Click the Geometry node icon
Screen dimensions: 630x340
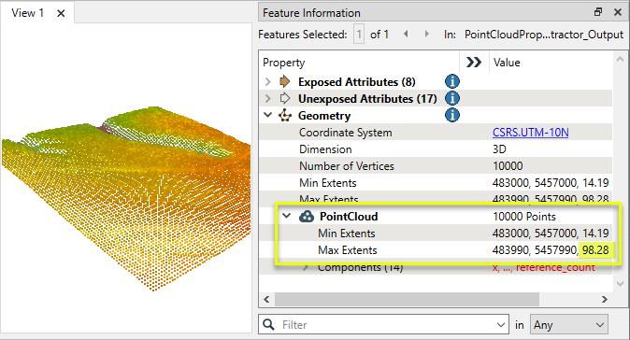pos(285,116)
